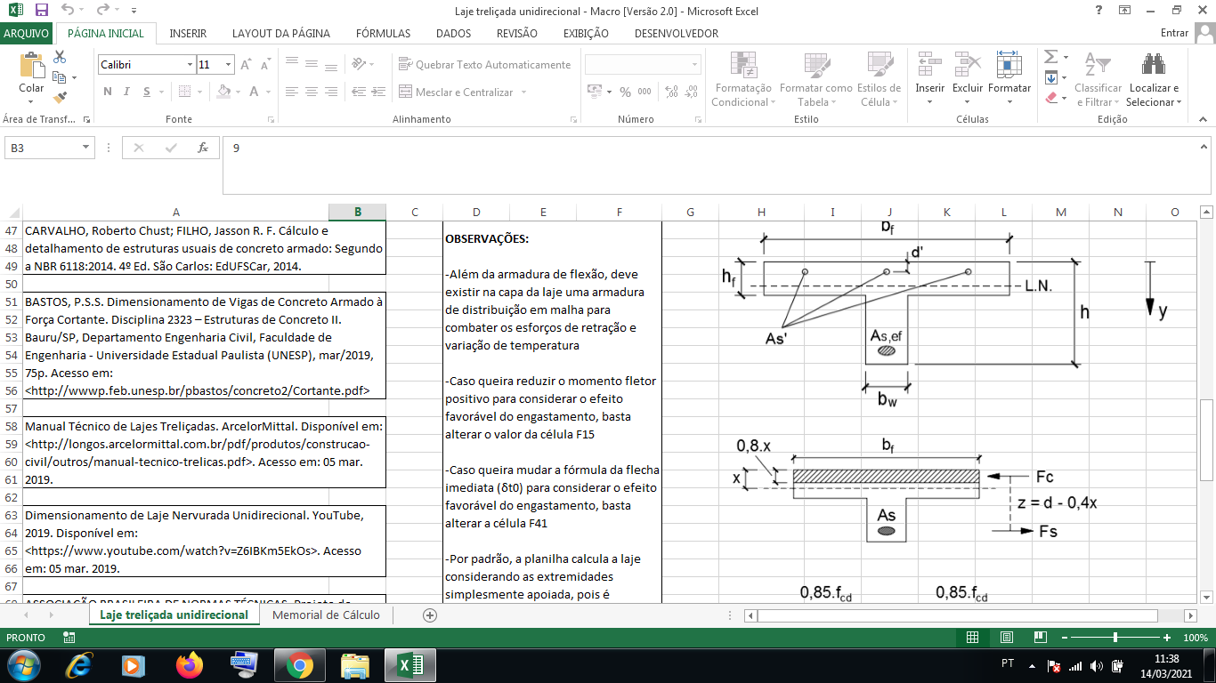Open the font name Calibri dropdown
The width and height of the screenshot is (1216, 683).
point(190,65)
